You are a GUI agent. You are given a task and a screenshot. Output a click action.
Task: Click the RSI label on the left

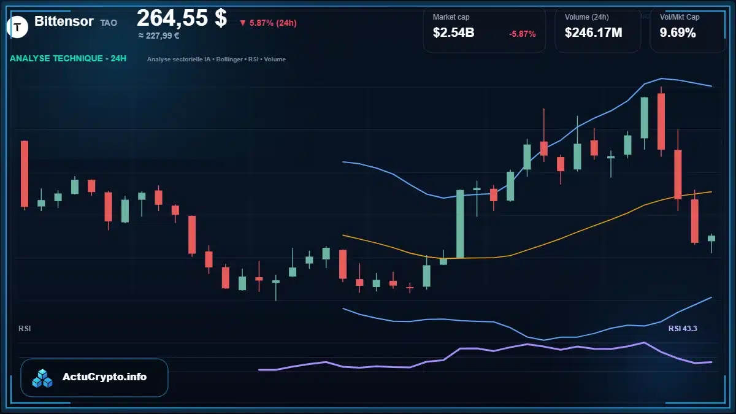click(x=25, y=329)
